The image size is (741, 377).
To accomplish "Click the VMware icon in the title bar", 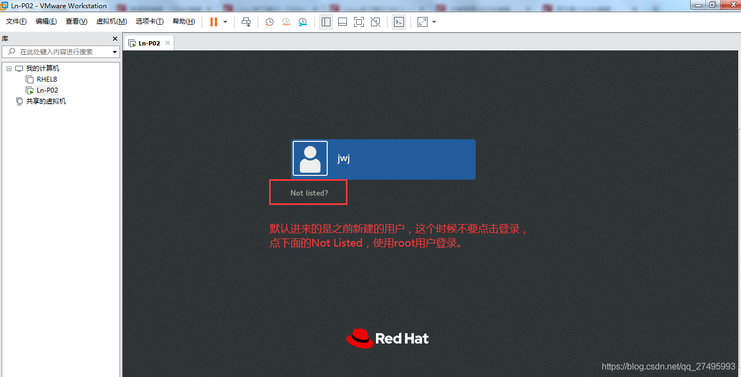I will point(5,5).
